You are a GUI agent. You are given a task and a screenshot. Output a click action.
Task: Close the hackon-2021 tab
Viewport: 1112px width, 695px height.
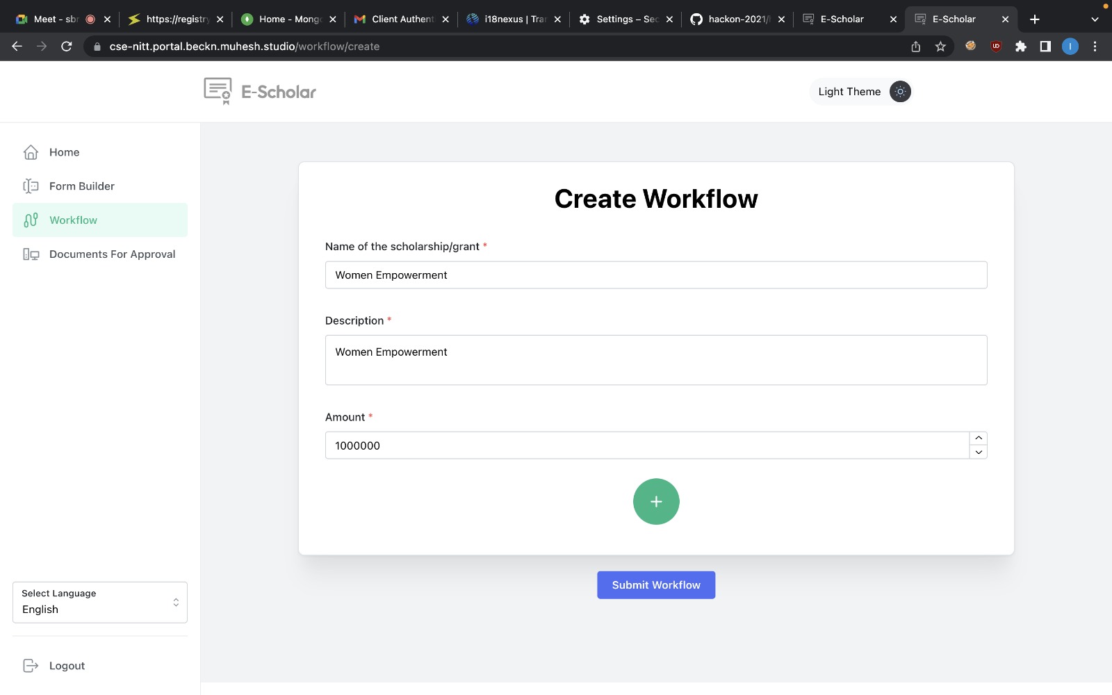click(x=781, y=19)
